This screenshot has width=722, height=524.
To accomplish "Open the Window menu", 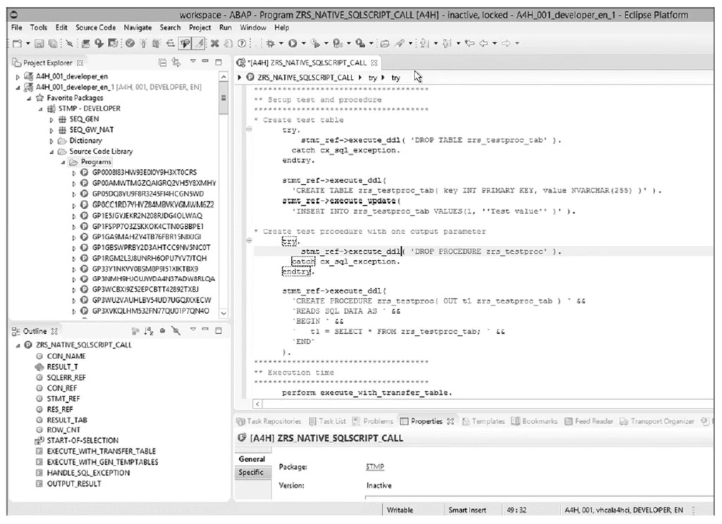I will (x=253, y=27).
